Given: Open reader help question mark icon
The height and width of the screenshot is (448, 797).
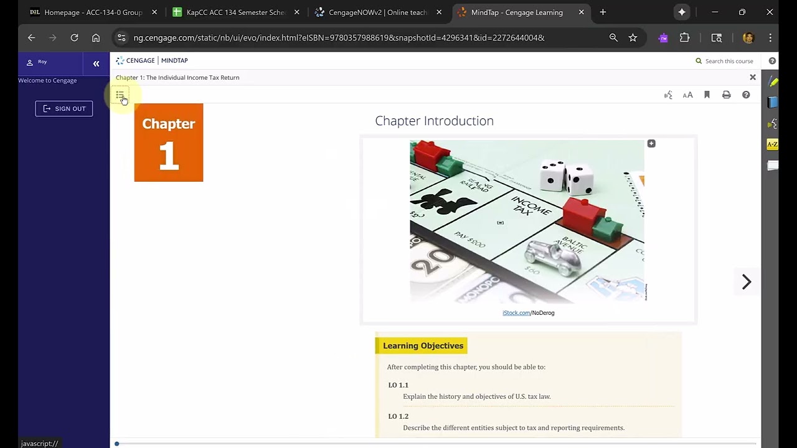Looking at the screenshot, I should (746, 95).
